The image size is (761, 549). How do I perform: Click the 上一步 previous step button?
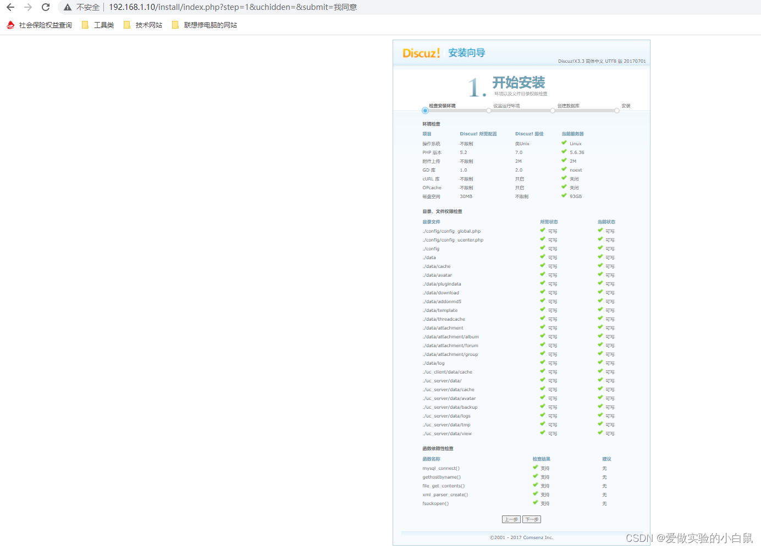[x=511, y=519]
